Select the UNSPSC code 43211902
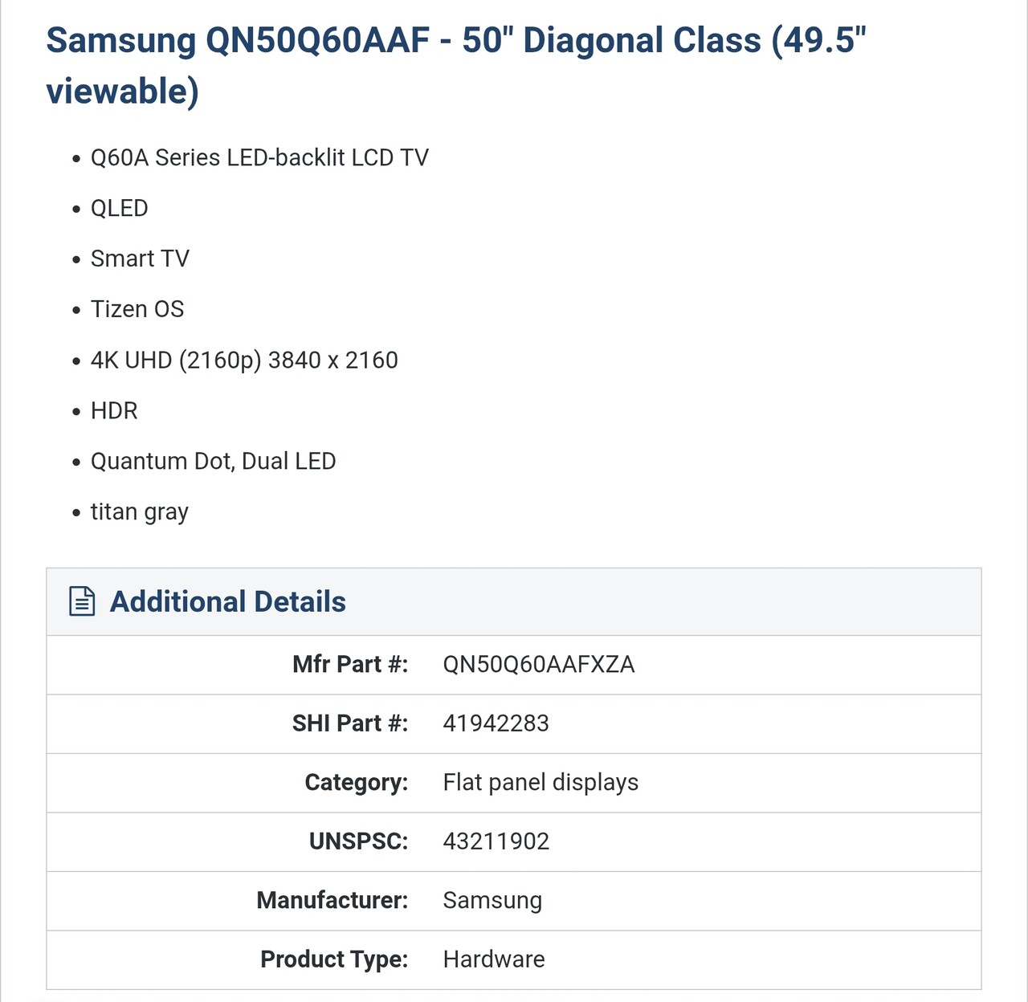The image size is (1028, 1002). [x=496, y=841]
